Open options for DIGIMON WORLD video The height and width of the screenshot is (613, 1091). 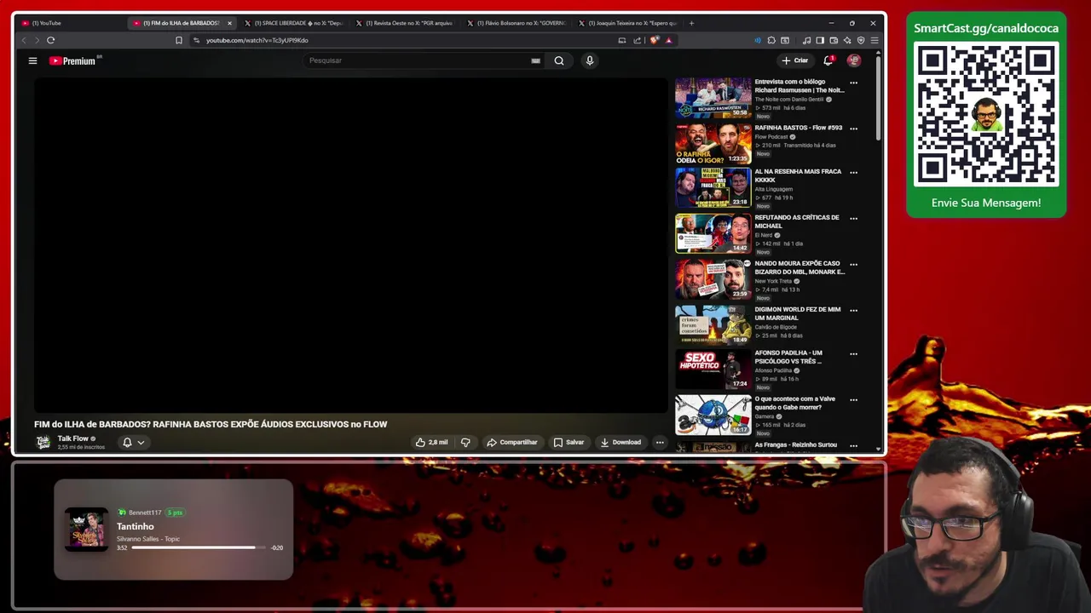pyautogui.click(x=853, y=311)
